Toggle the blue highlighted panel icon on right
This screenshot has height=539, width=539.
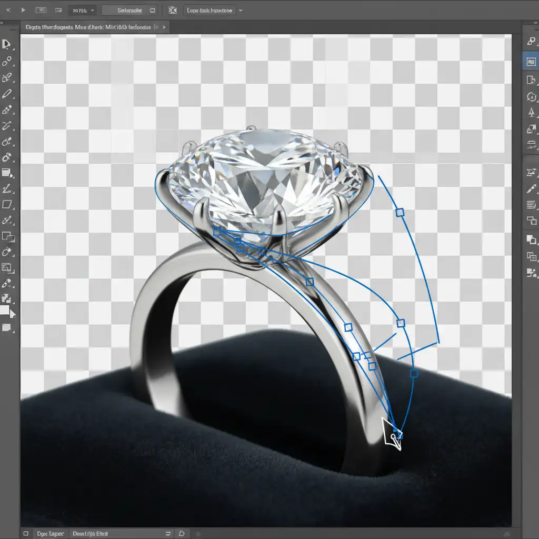coord(531,62)
